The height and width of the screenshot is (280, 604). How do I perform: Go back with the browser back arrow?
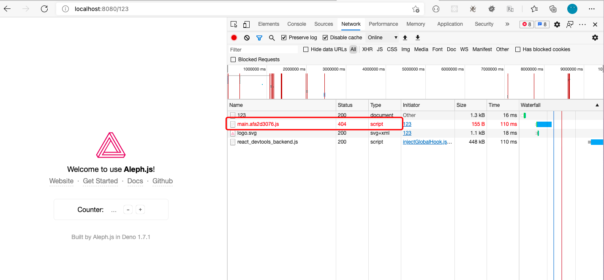click(8, 9)
